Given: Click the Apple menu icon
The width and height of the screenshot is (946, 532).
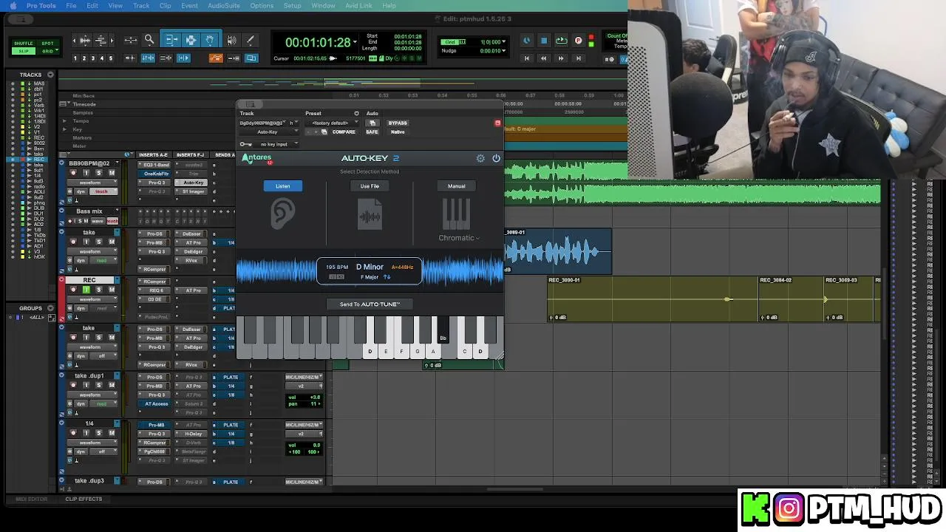Looking at the screenshot, I should [x=13, y=5].
